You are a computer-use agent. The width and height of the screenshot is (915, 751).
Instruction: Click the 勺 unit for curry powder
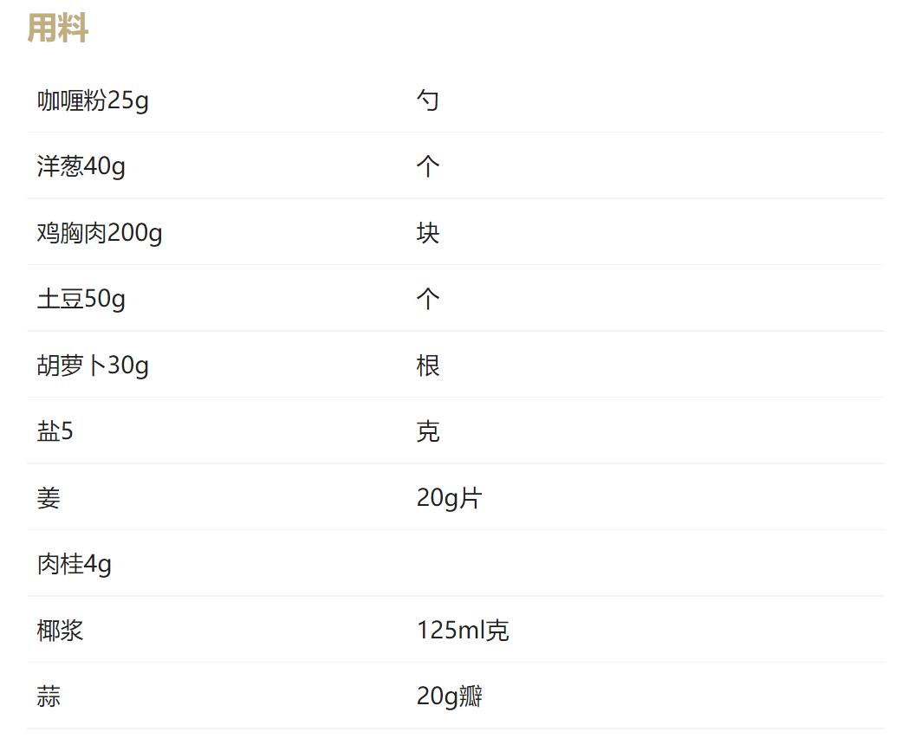[428, 100]
